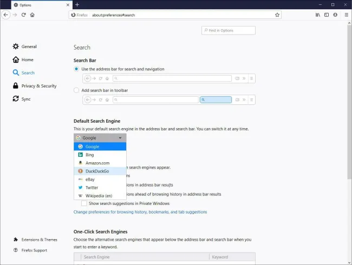Select Wikipedia (en) from the engine list
352x265 pixels.
coord(99,195)
